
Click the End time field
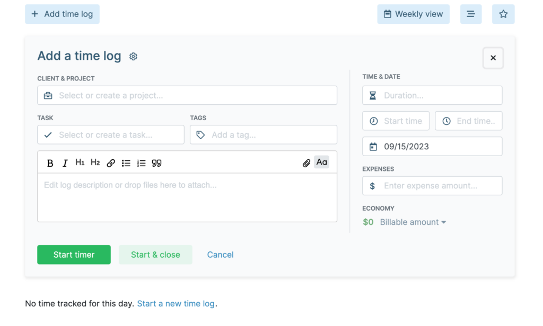[469, 121]
